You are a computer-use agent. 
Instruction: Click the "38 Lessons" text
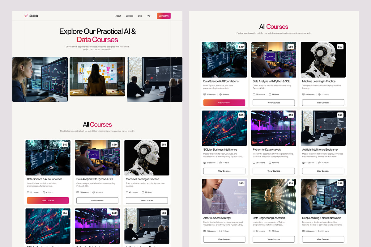pyautogui.click(x=310, y=231)
